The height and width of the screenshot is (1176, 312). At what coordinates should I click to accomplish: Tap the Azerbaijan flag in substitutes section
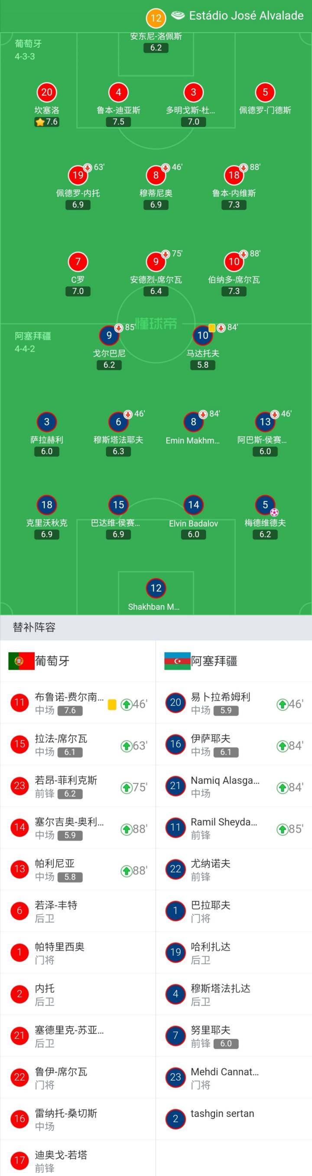[177, 661]
